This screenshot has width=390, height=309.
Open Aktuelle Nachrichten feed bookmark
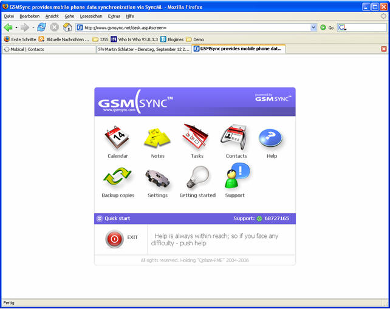tap(64, 39)
